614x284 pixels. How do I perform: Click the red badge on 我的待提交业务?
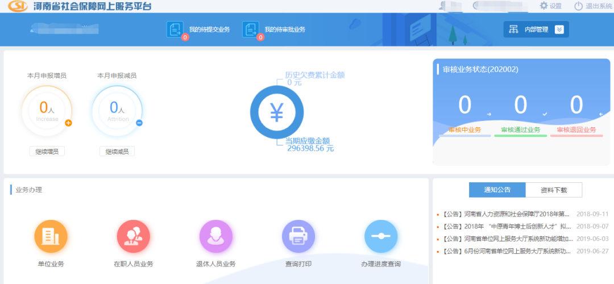point(185,37)
